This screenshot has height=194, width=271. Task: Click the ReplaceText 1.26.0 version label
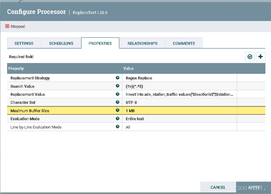tap(90, 13)
